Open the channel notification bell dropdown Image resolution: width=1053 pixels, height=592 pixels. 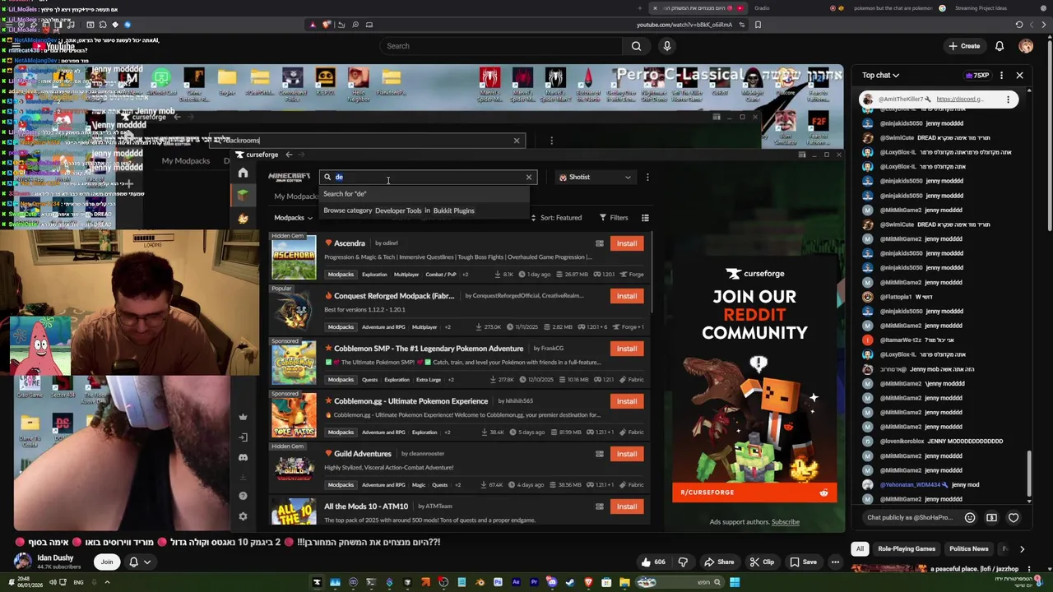coord(139,562)
